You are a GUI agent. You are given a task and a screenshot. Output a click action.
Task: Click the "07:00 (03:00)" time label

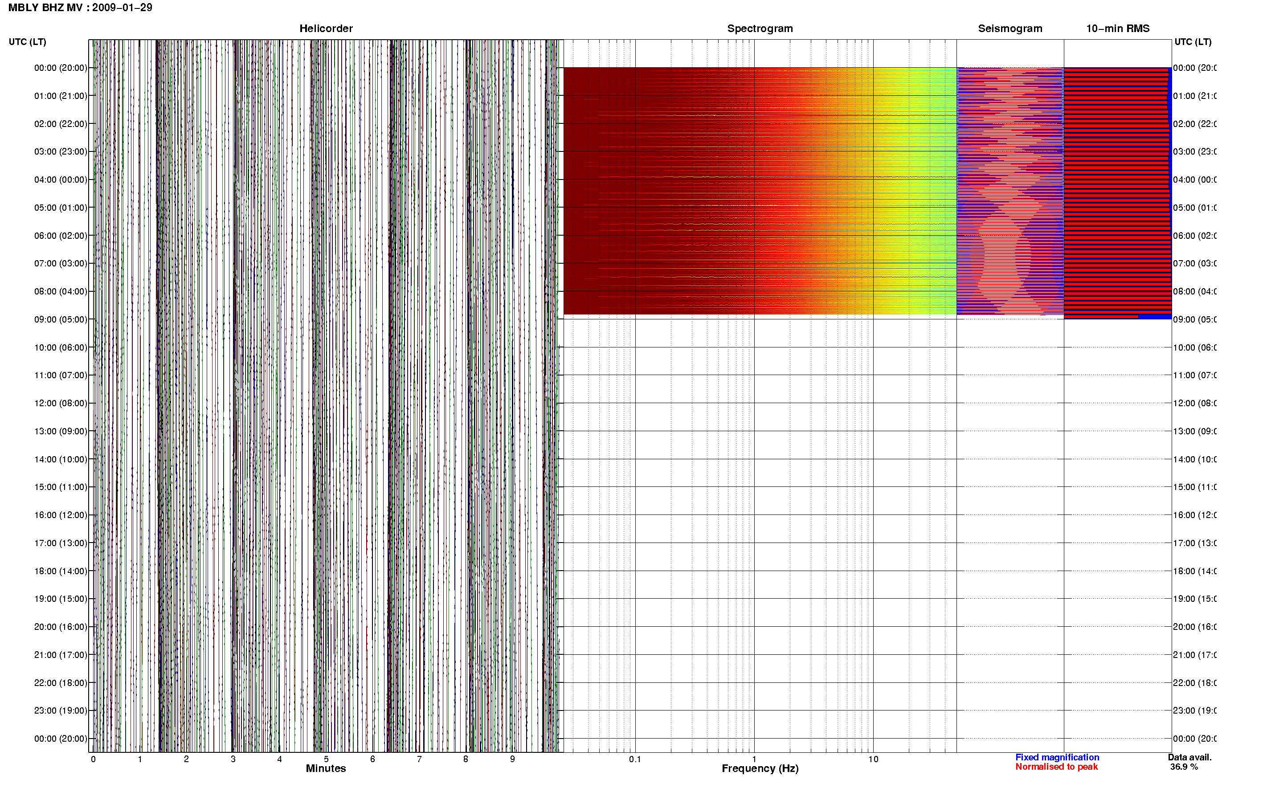[x=61, y=263]
